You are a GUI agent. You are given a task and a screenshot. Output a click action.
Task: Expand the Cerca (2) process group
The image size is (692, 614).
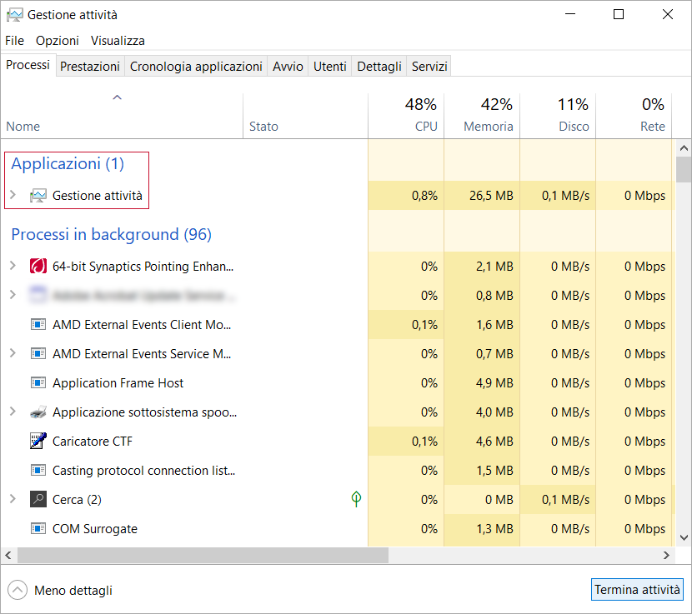pyautogui.click(x=12, y=500)
